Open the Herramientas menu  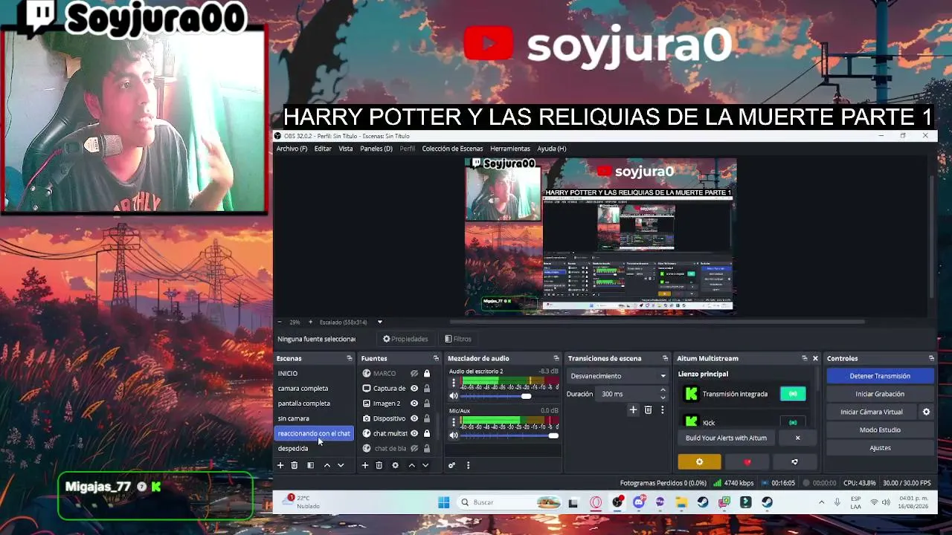510,149
